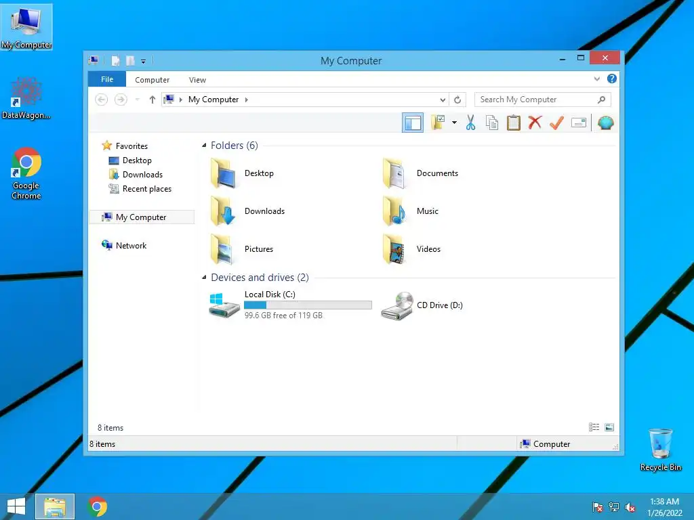The width and height of the screenshot is (694, 520).
Task: Open the File ribbon tab
Action: coord(107,79)
